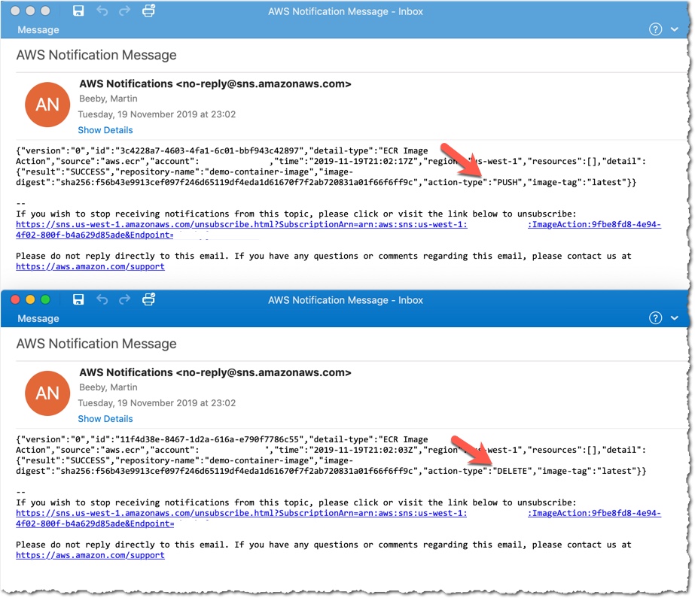
Task: Select the Message tab in the bottom window
Action: point(38,318)
